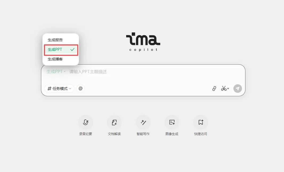284x172 pixels.
Task: Click the 智能写作 text label
Action: click(x=143, y=134)
